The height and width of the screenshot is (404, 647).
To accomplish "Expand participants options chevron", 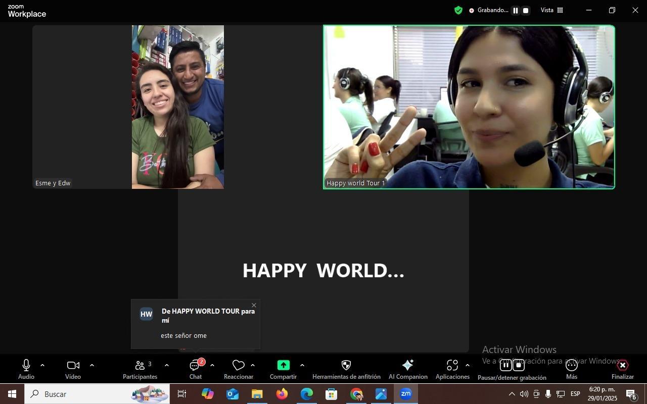I will coord(167,365).
